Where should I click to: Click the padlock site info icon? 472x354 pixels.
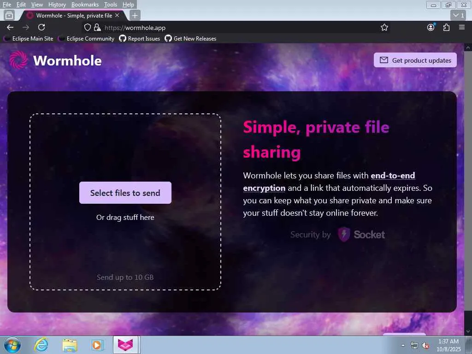pyautogui.click(x=97, y=27)
